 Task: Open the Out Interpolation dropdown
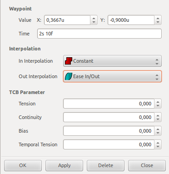tap(112, 76)
